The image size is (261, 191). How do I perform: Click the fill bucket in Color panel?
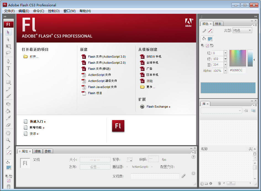coord(204,39)
